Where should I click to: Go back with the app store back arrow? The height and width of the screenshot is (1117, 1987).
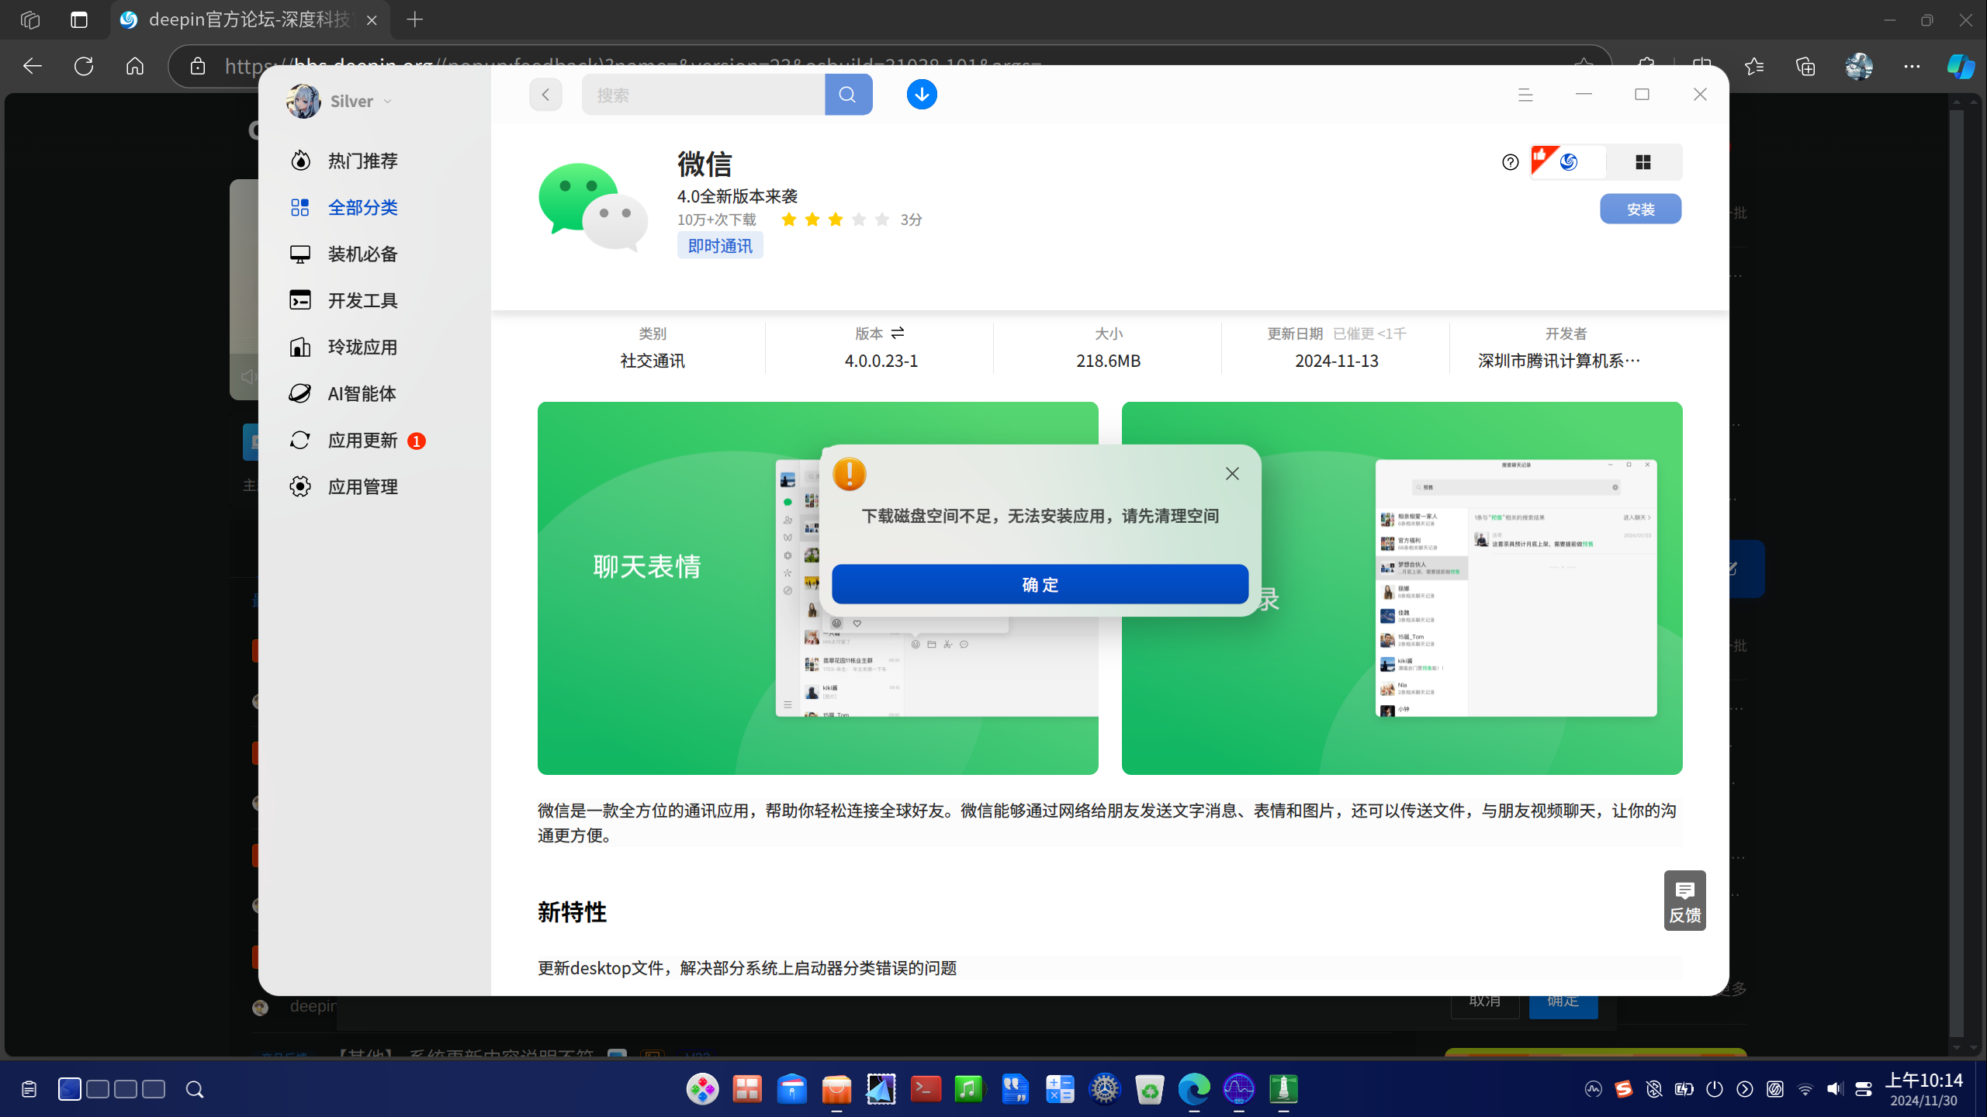click(545, 95)
